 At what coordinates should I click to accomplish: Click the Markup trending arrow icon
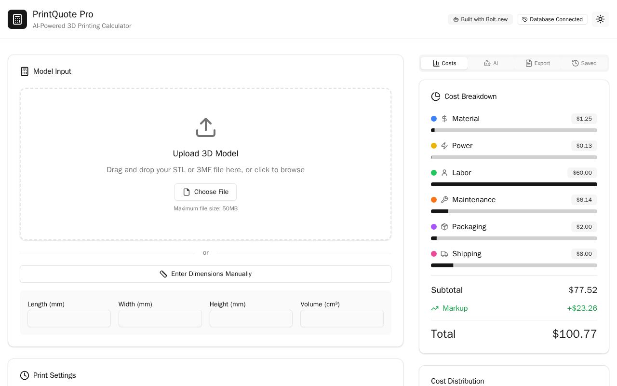[435, 308]
